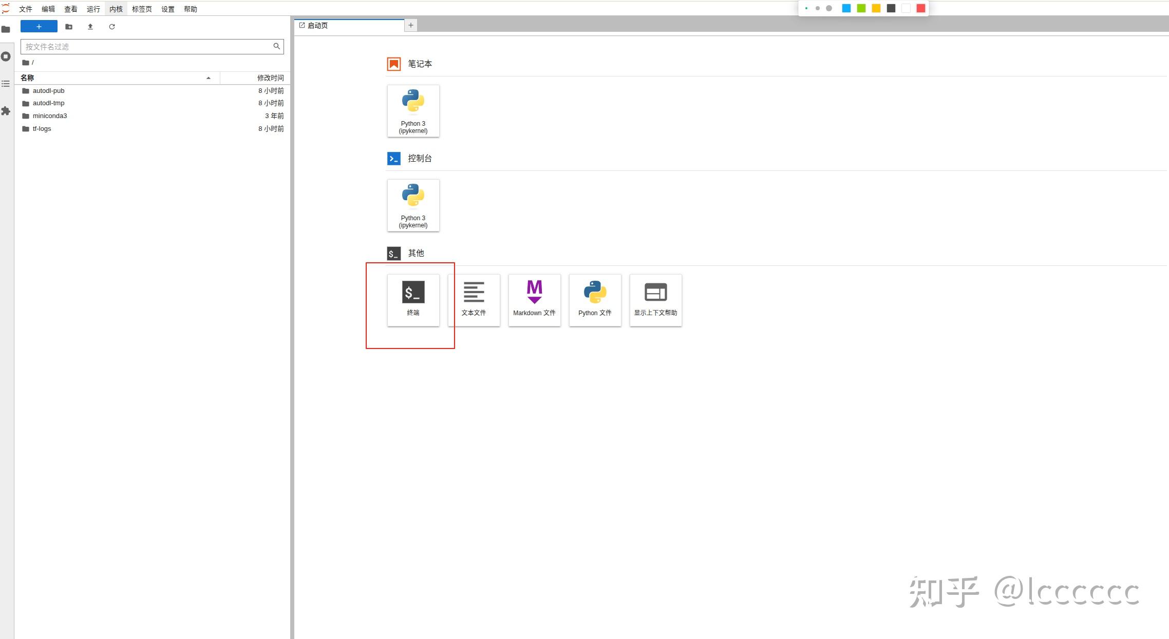Open the 设置 menu

click(x=167, y=9)
